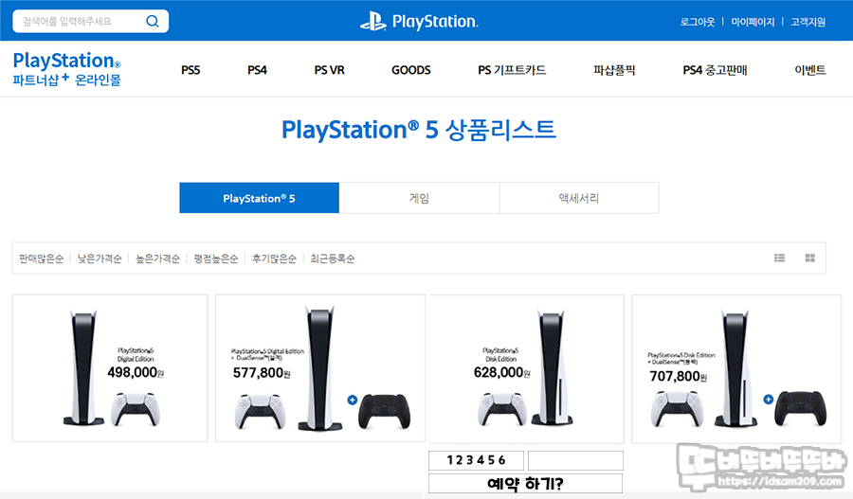This screenshot has height=499, width=853.
Task: Open the 이벤트 menu
Action: [x=810, y=70]
